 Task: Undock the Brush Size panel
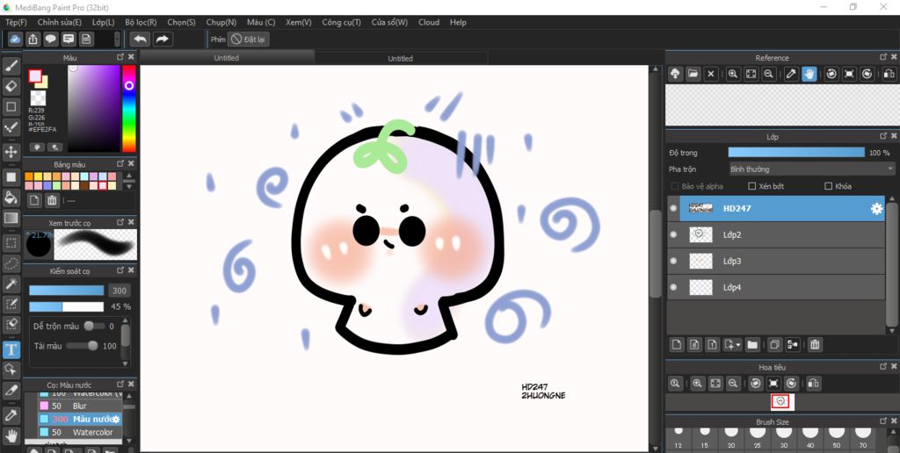[x=883, y=421]
